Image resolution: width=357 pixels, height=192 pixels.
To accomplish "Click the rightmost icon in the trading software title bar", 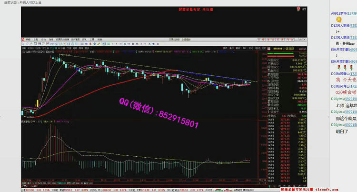I will (305, 40).
